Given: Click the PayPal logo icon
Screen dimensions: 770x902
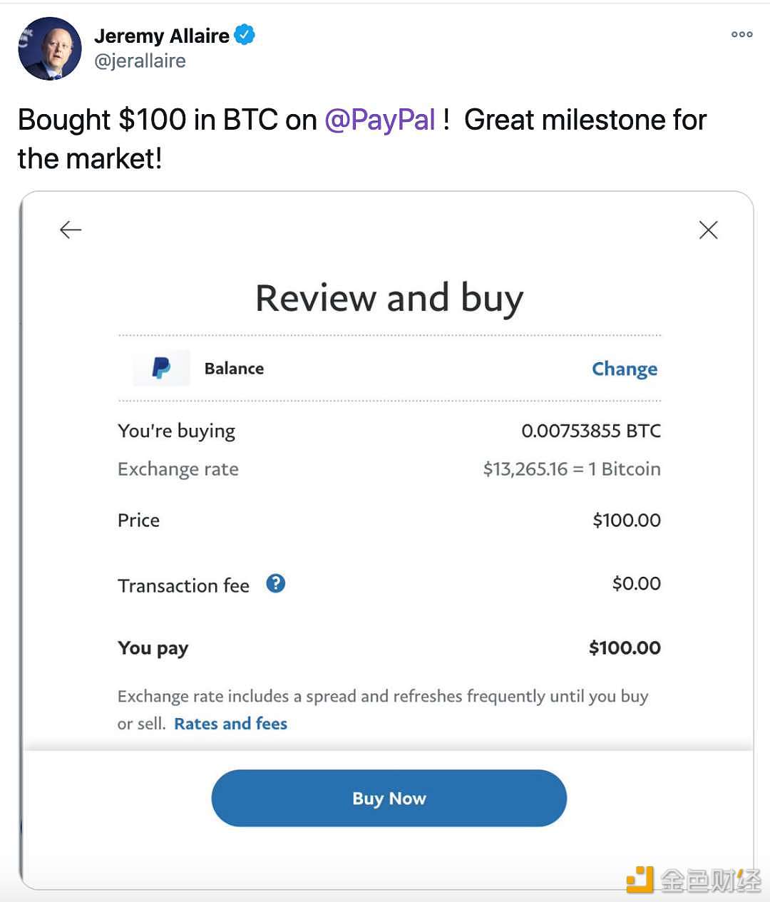Looking at the screenshot, I should (162, 368).
